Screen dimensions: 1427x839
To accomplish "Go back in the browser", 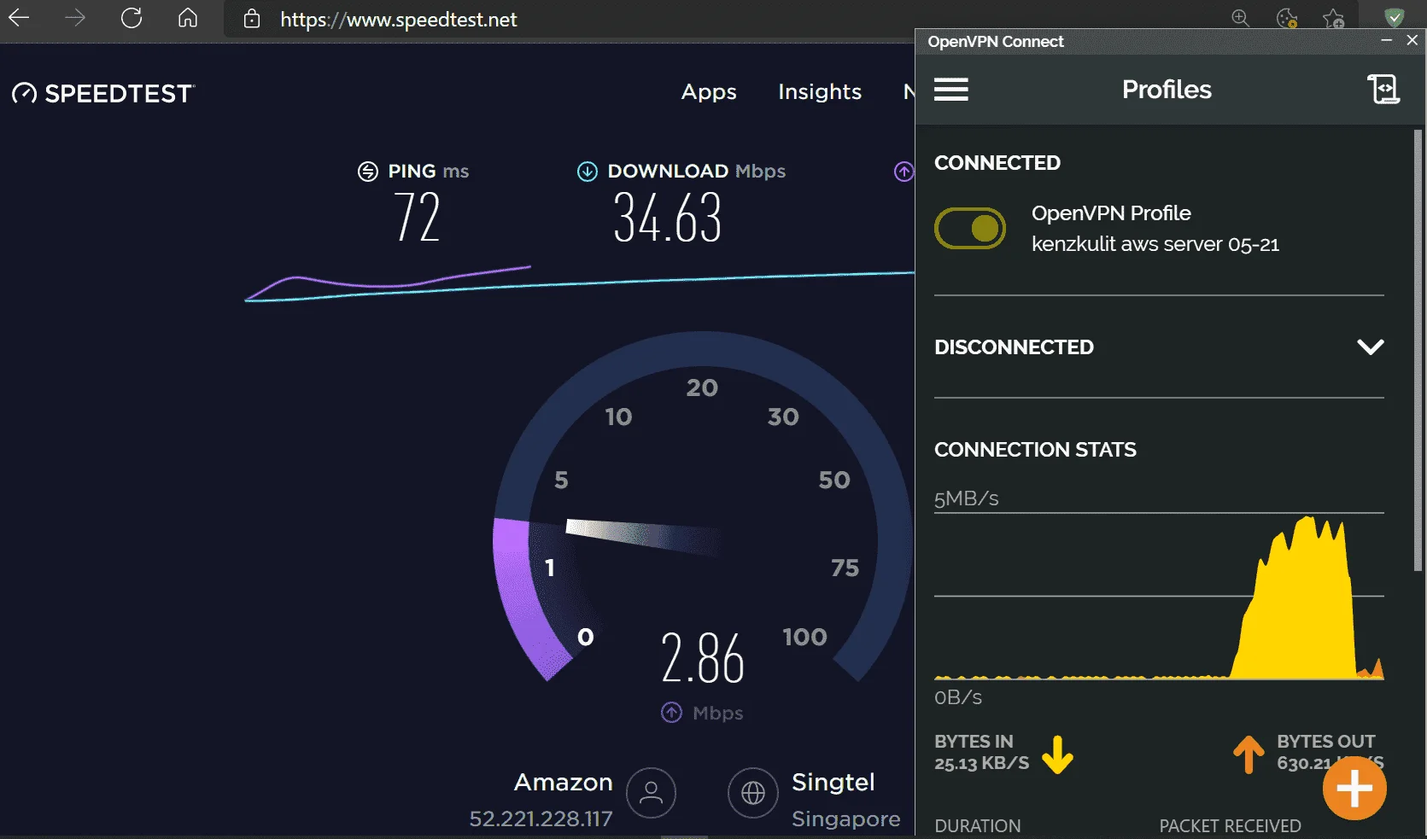I will [x=19, y=18].
